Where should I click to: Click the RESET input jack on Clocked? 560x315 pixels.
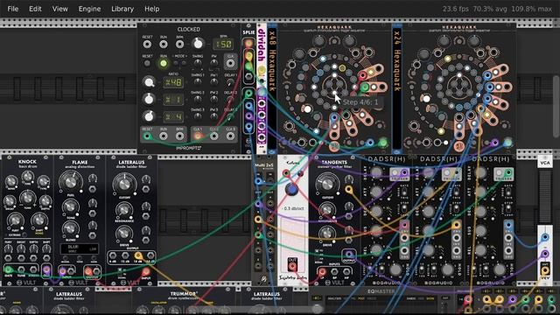pyautogui.click(x=147, y=45)
